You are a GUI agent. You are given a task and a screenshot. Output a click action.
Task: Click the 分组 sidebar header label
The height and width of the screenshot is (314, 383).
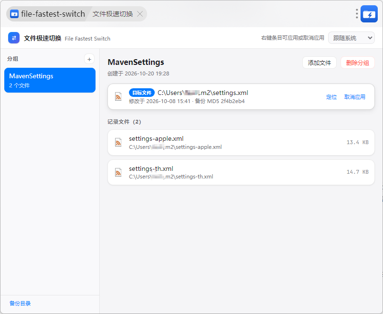click(12, 59)
